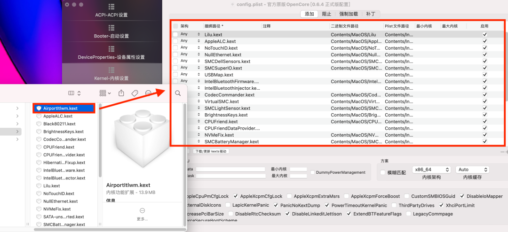
Task: Toggle the 启用 checkbox for Lilu.kext
Action: [x=484, y=34]
